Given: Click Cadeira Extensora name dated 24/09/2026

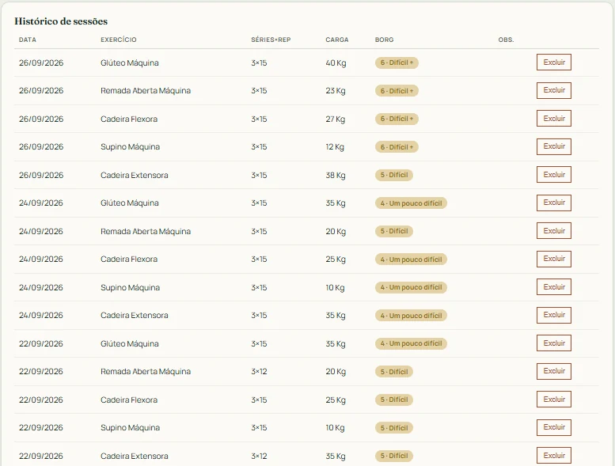Looking at the screenshot, I should (x=134, y=316).
